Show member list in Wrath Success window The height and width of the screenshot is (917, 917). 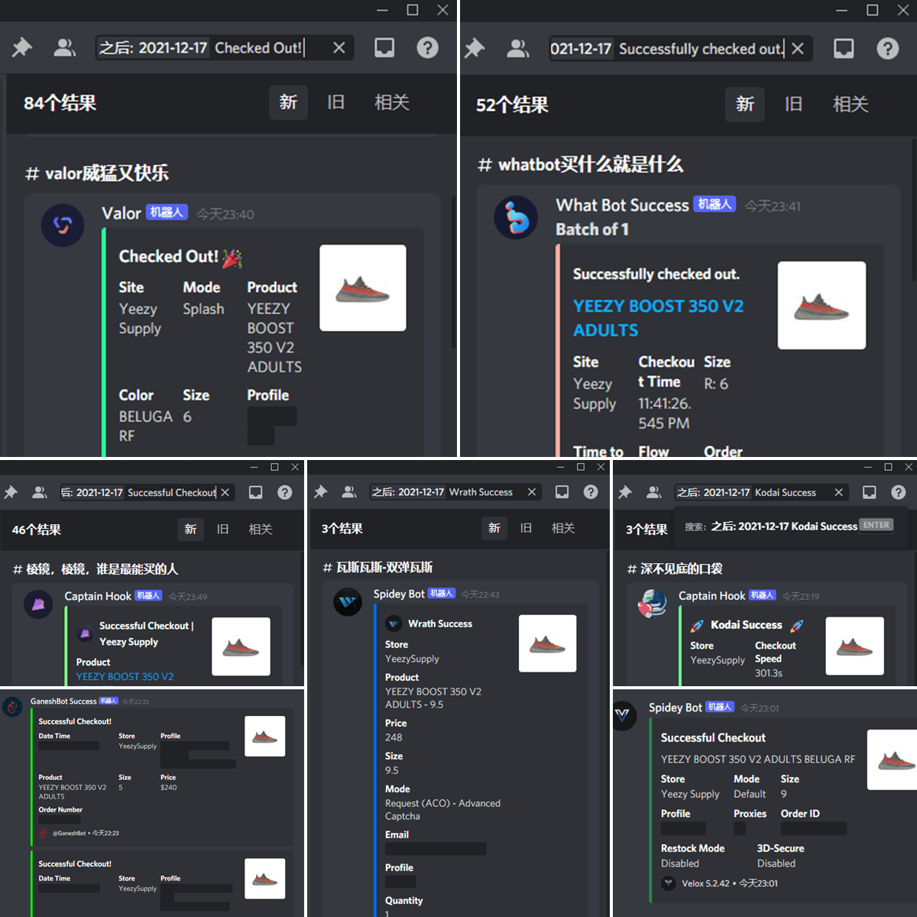click(349, 491)
